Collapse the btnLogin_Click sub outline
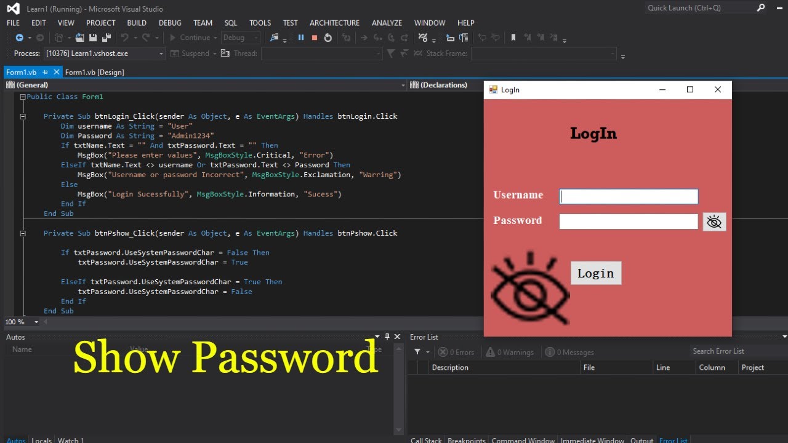The image size is (788, 443). tap(23, 116)
